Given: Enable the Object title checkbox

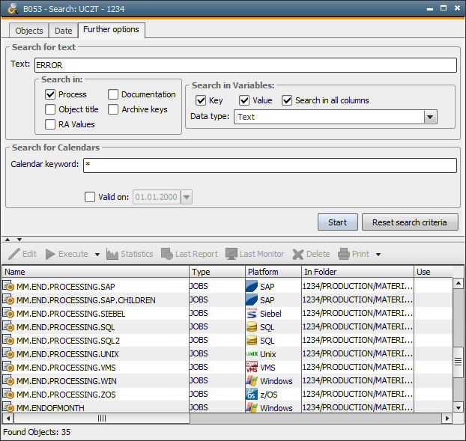Looking at the screenshot, I should (x=50, y=109).
